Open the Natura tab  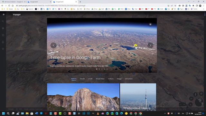coord(74,79)
